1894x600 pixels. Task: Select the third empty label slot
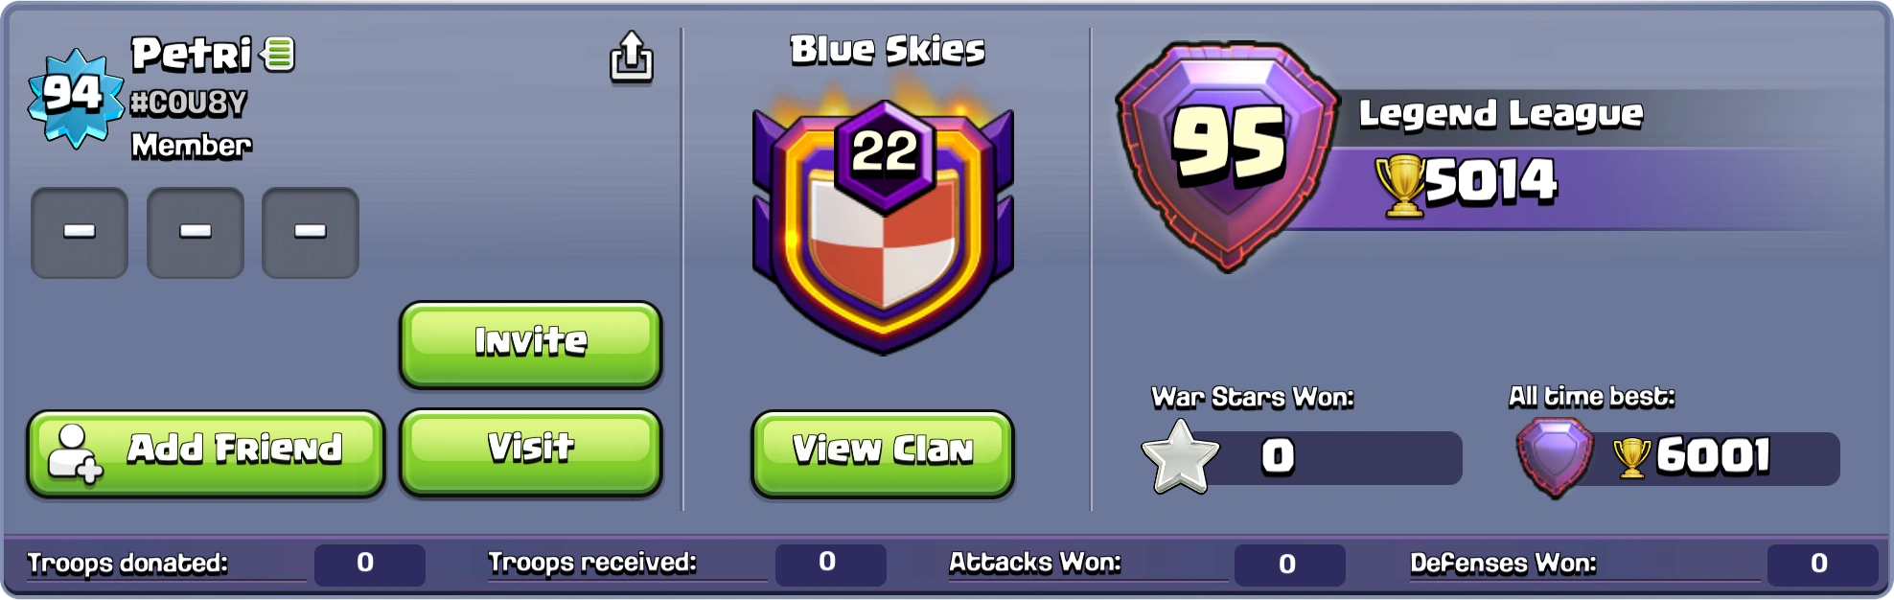tap(311, 233)
